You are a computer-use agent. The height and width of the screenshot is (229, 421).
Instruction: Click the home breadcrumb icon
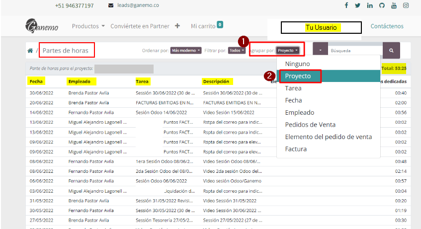30,51
